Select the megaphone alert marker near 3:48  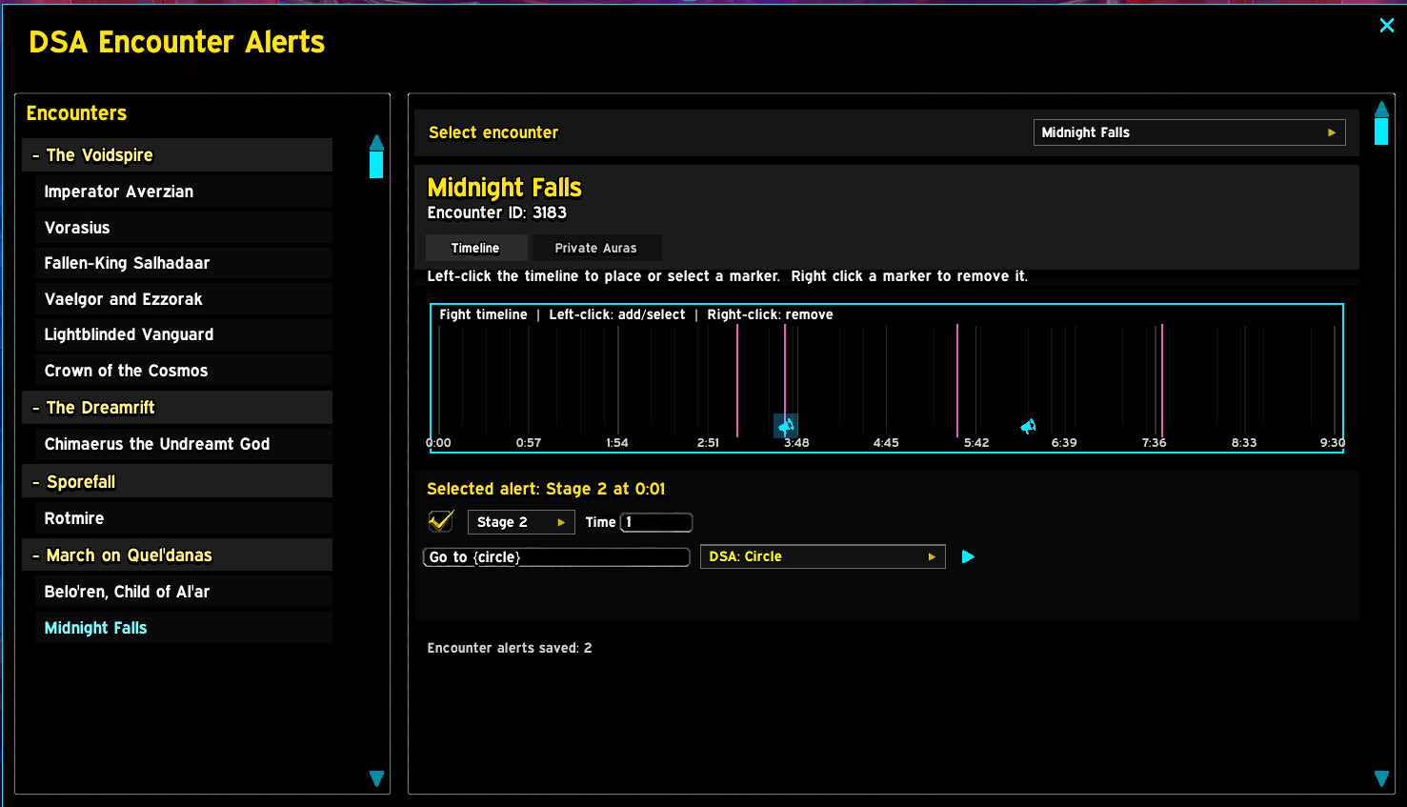pos(786,426)
